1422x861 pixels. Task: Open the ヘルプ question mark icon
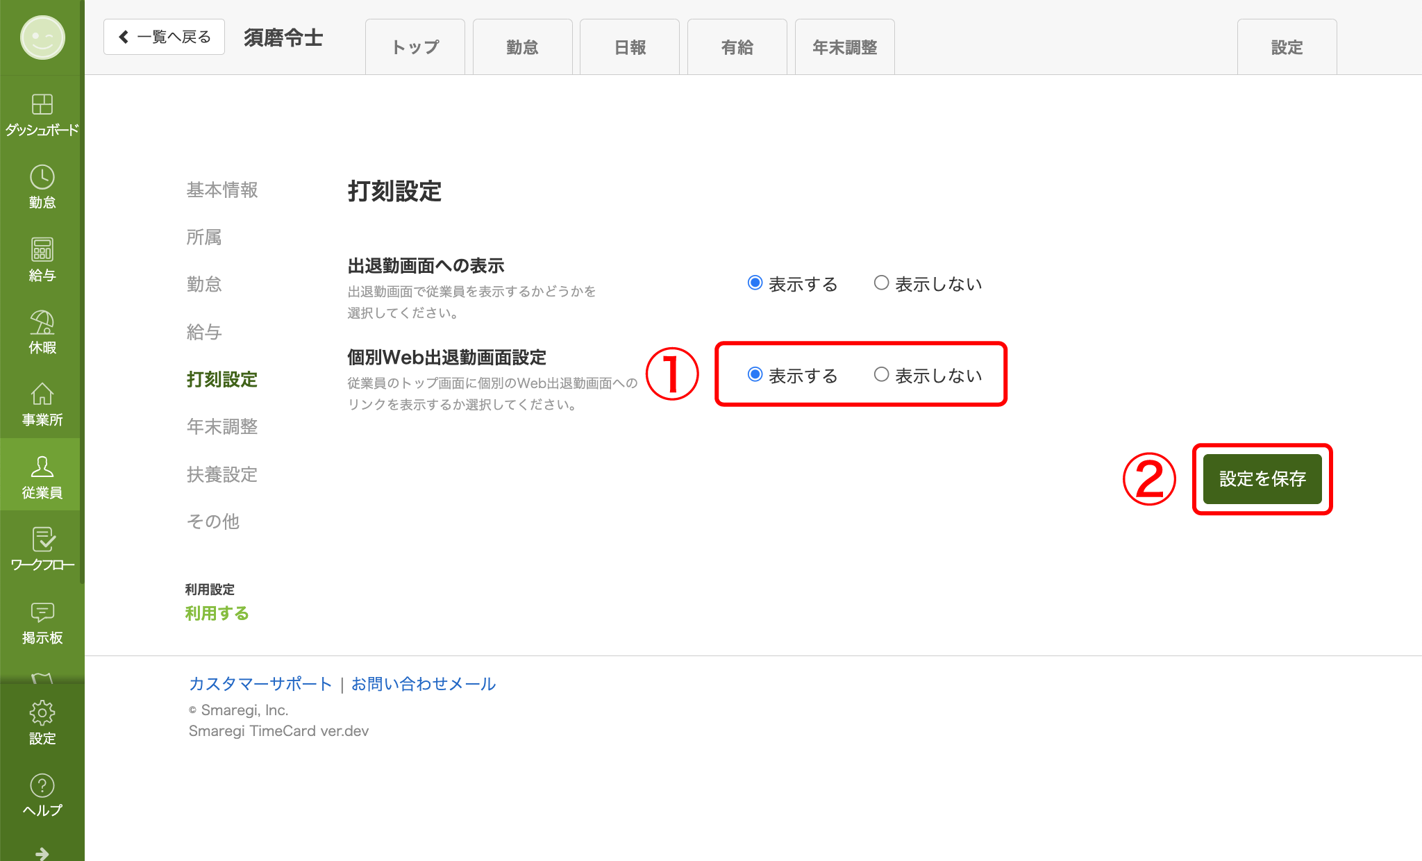[42, 786]
